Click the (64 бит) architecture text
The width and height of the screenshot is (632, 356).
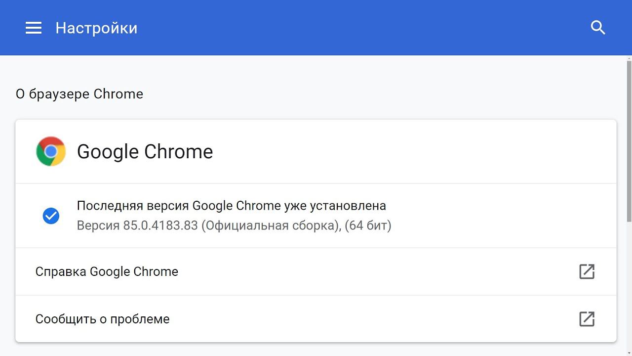tap(368, 226)
